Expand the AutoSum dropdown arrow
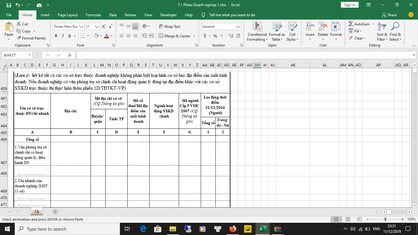418x235 pixels. [x=373, y=24]
